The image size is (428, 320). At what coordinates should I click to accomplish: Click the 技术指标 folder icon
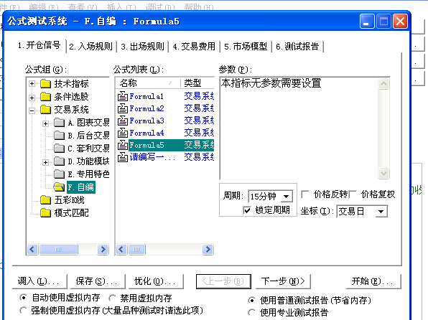coord(45,84)
